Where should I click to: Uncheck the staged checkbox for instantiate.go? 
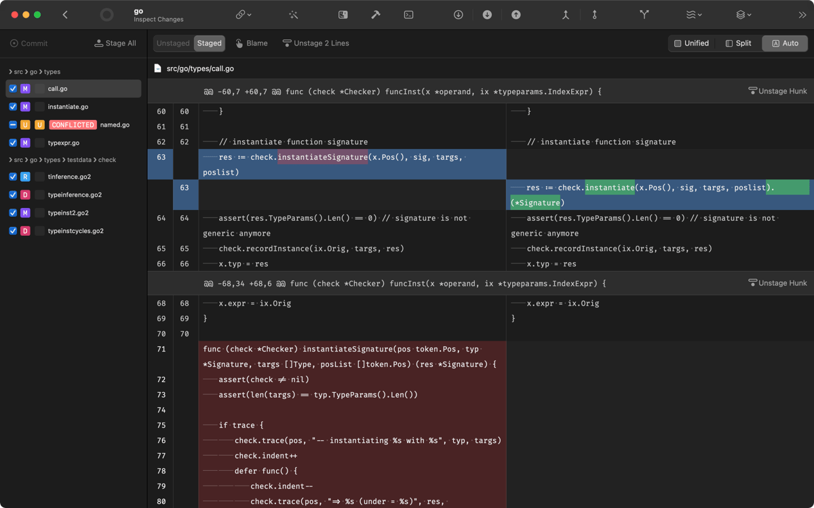(13, 107)
